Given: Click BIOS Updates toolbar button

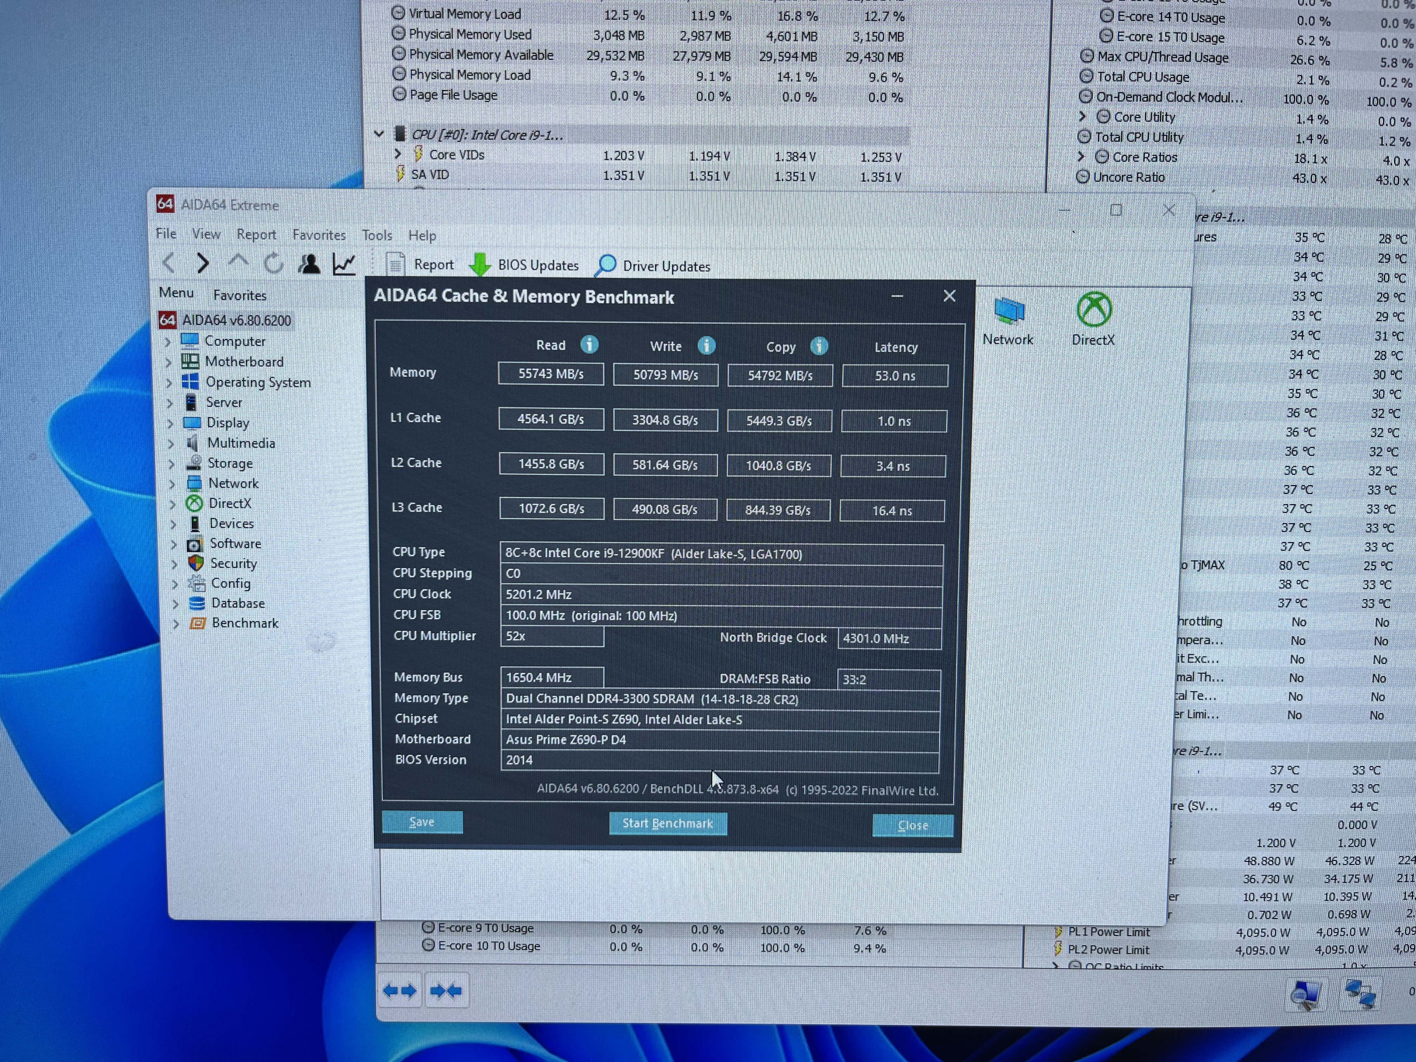Looking at the screenshot, I should (524, 265).
